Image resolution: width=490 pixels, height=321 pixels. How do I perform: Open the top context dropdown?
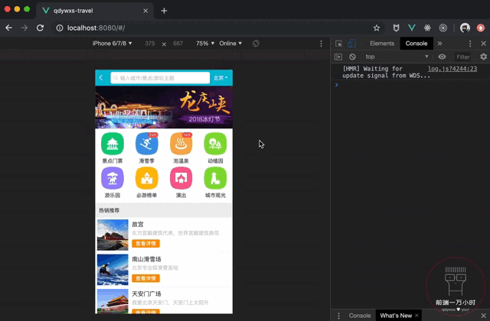click(x=397, y=57)
